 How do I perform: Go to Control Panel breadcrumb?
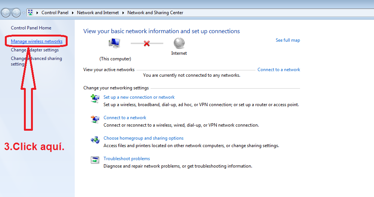point(55,13)
